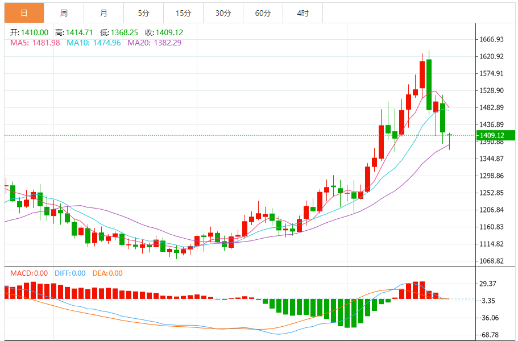Image resolution: width=518 pixels, height=341 pixels.
Task: Switch to the 周 (weekly) tab
Action: pos(64,13)
